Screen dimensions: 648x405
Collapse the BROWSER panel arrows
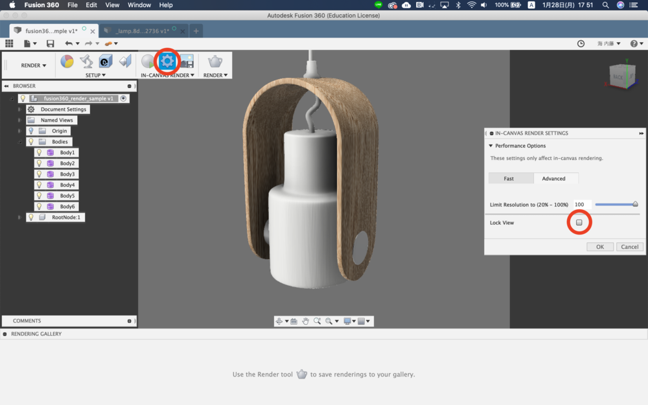tap(6, 86)
